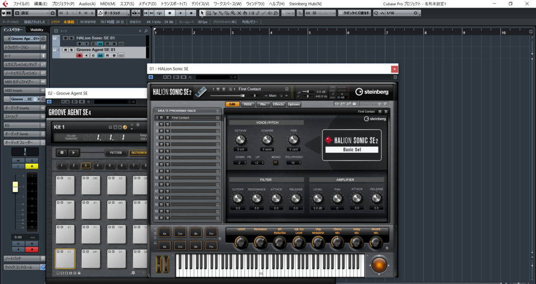Toggle the yellow K button in inspector
The height and width of the screenshot is (284, 536).
[32, 166]
